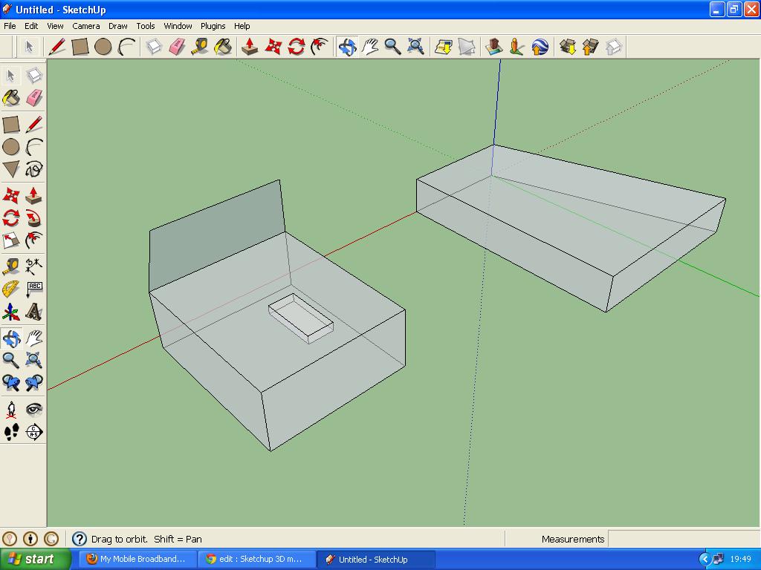Open the Camera menu
The image size is (761, 570).
click(86, 26)
